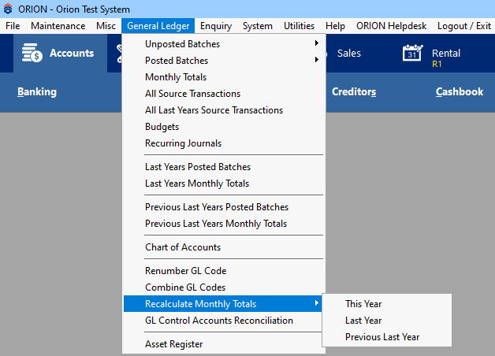Viewport: 495px width, 356px height.
Task: Open the Help menu
Action: [x=335, y=26]
